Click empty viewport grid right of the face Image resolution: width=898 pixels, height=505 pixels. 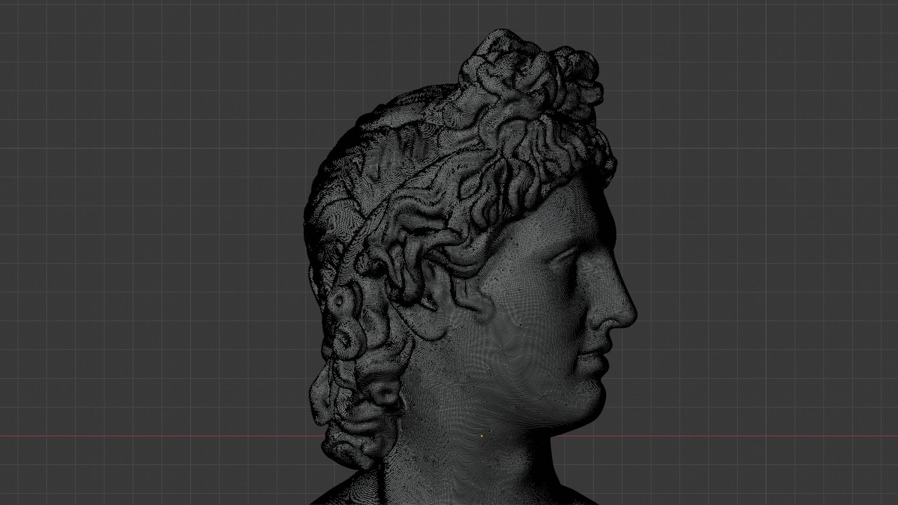point(772,234)
